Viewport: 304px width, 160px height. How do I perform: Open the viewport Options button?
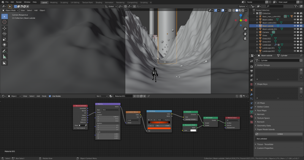(243, 6)
